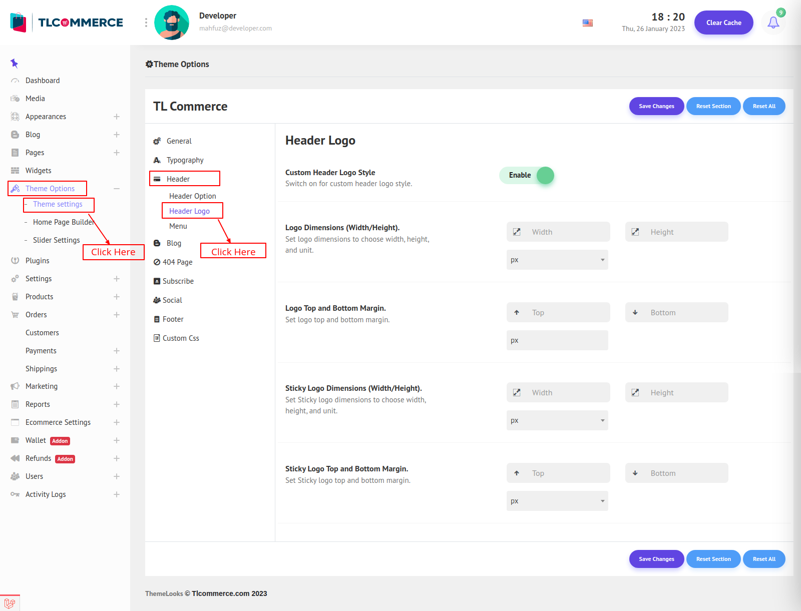Click the Marketing megaphone icon
801x611 pixels.
(x=15, y=386)
